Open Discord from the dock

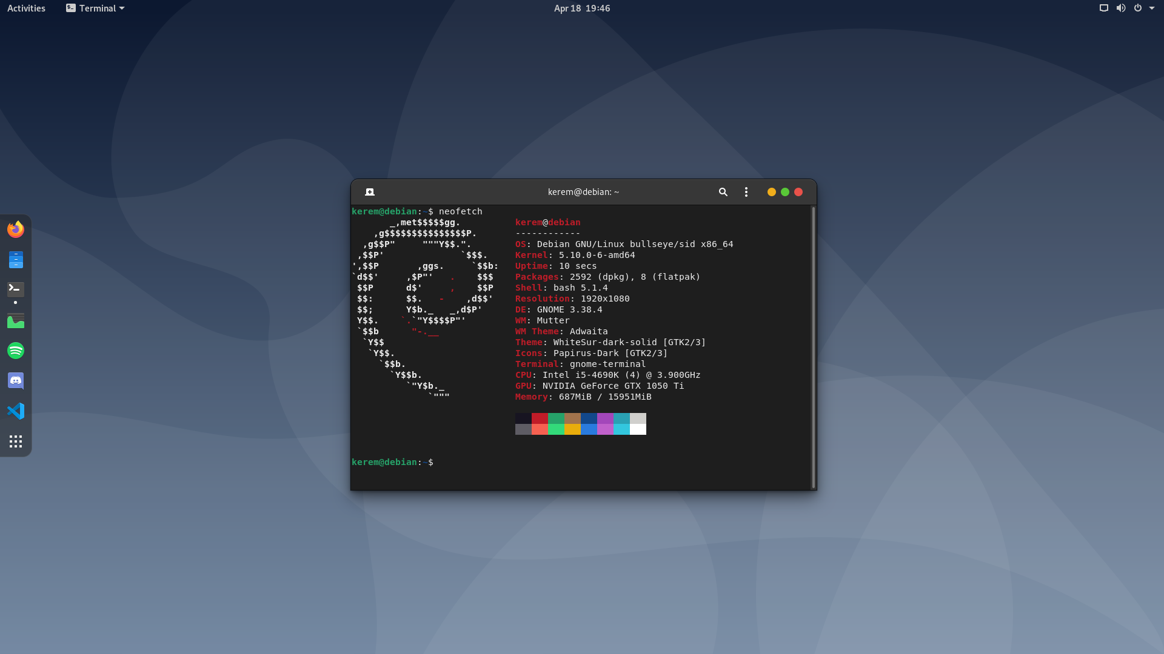(x=16, y=381)
